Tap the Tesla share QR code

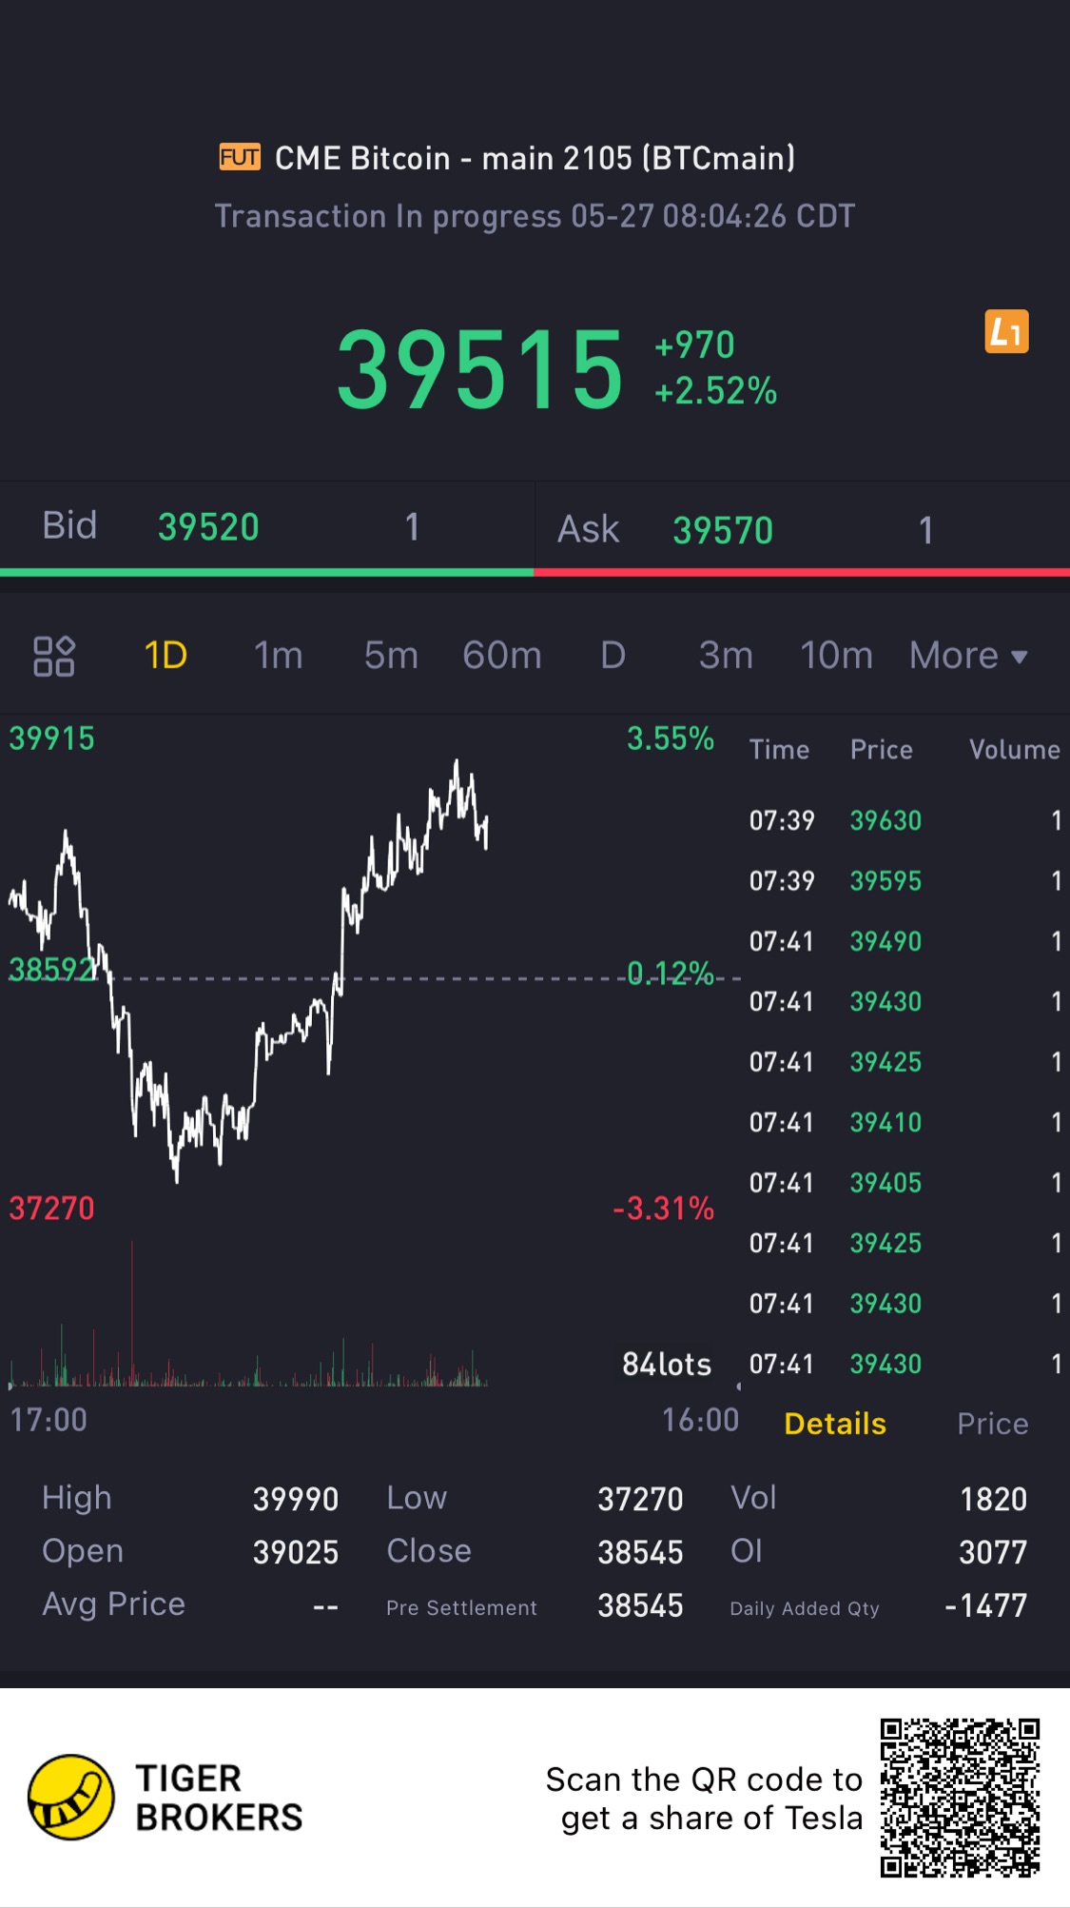(959, 1797)
